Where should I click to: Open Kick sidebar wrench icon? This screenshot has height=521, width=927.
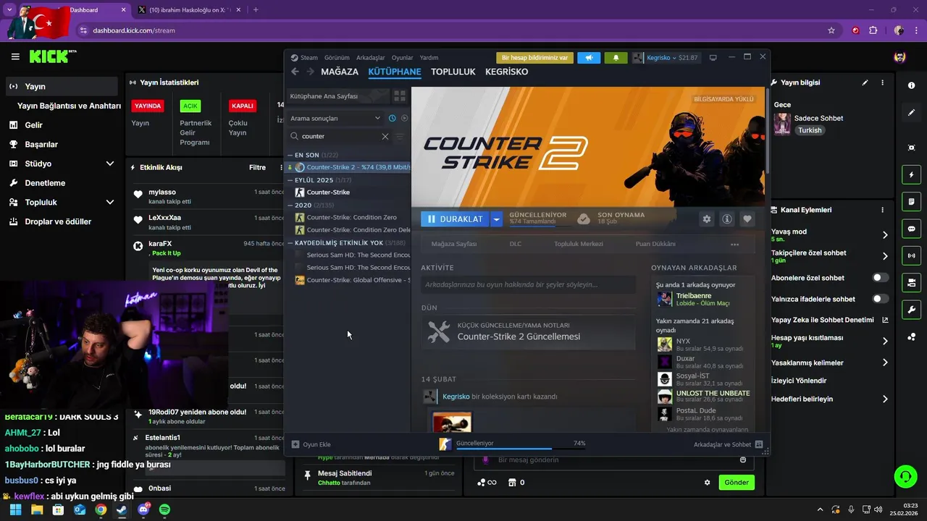pos(911,310)
